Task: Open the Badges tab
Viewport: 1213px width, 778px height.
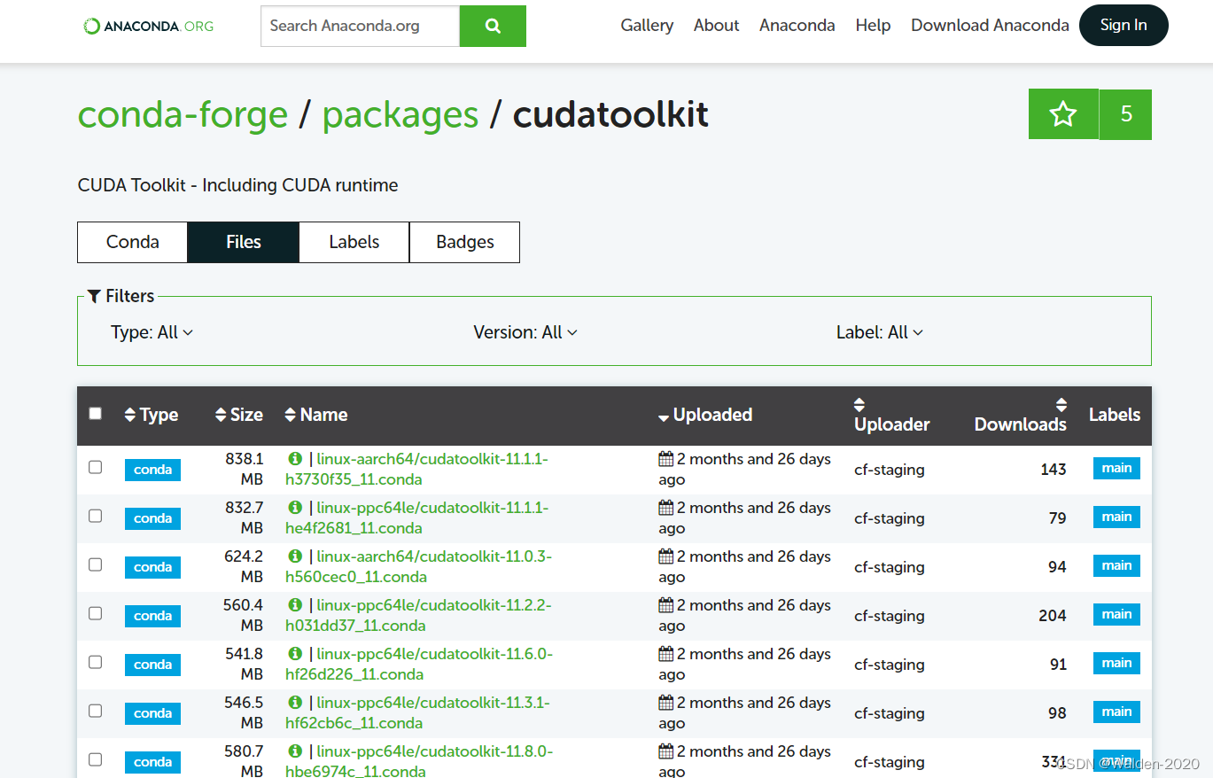Action: pyautogui.click(x=465, y=242)
